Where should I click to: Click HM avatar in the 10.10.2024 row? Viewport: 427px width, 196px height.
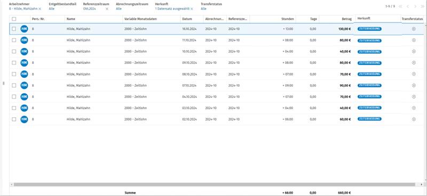click(24, 51)
